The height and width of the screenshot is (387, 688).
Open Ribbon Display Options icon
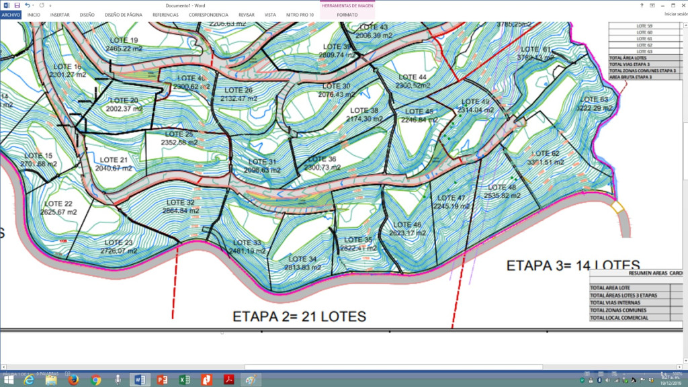652,5
